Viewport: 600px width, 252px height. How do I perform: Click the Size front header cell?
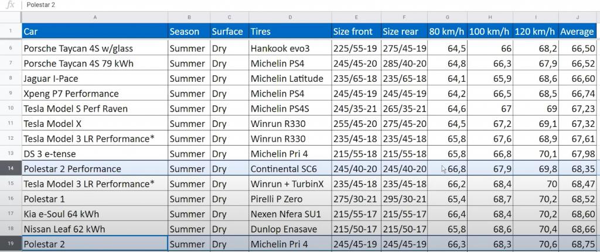coord(356,32)
